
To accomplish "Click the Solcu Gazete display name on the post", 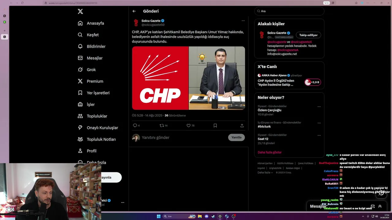I will [151, 21].
